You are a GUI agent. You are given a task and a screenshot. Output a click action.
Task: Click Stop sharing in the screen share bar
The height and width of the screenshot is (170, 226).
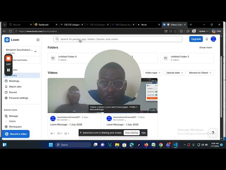tap(131, 132)
